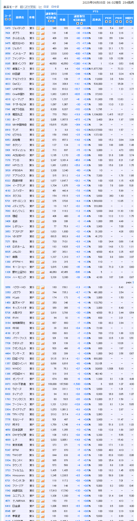Sort PTS 通常取引4日終値比 column descending
The image size is (137, 521).
81,23
